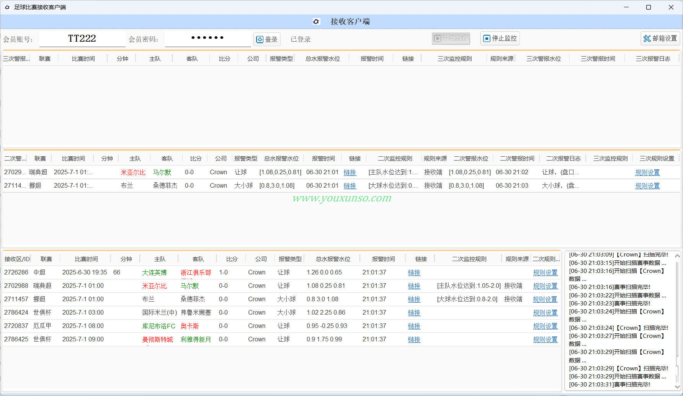Select log entry [06-30 21:03:16]赛事扫描完毕
This screenshot has width=683, height=396.
pos(609,287)
